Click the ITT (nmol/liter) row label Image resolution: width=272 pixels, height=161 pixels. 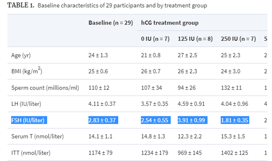pyautogui.click(x=31, y=153)
